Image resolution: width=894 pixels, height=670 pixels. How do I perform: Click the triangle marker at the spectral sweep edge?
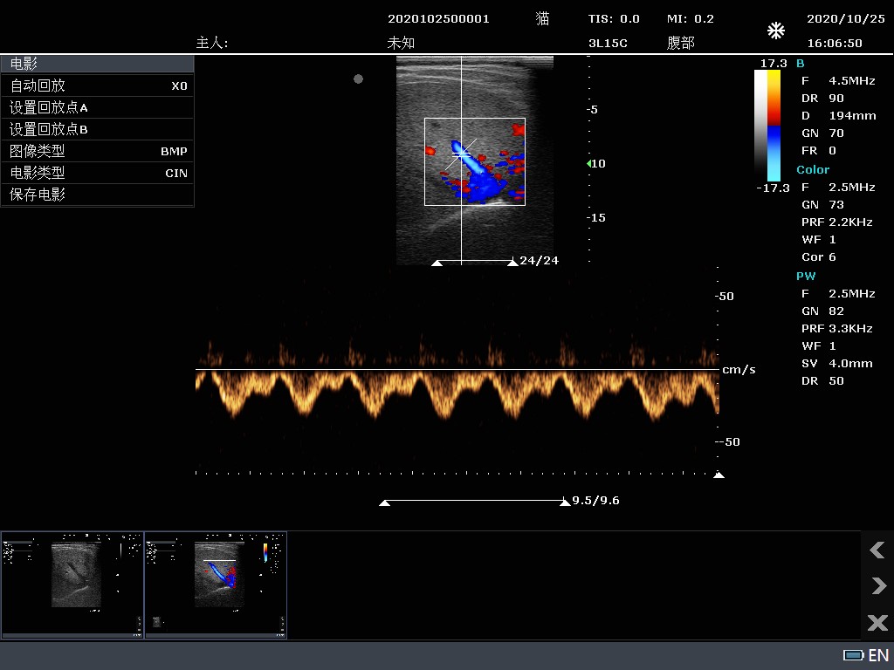pyautogui.click(x=719, y=475)
